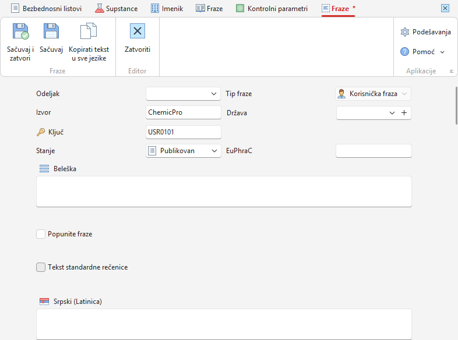Click the Sačuvaj i zatvori save icon

coord(20,31)
